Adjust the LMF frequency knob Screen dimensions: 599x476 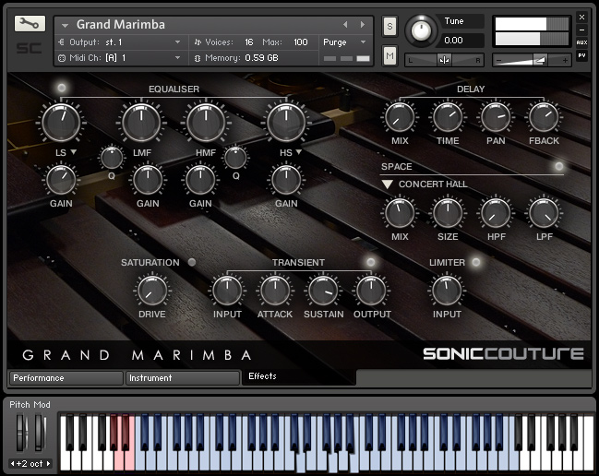click(x=141, y=122)
